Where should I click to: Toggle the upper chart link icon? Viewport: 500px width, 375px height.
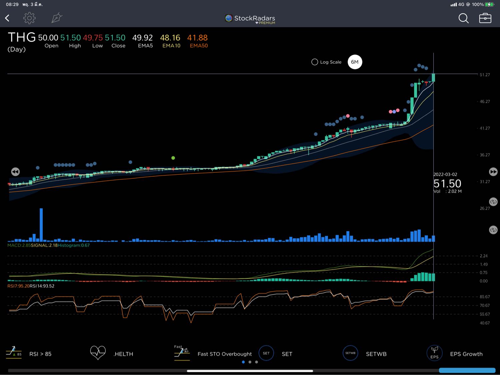493,202
